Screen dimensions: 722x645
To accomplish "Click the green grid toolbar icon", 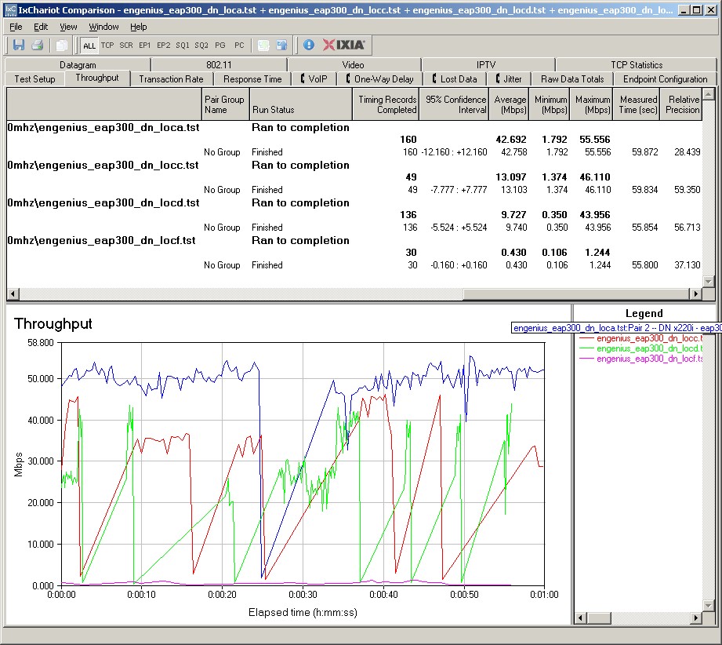I will 263,46.
